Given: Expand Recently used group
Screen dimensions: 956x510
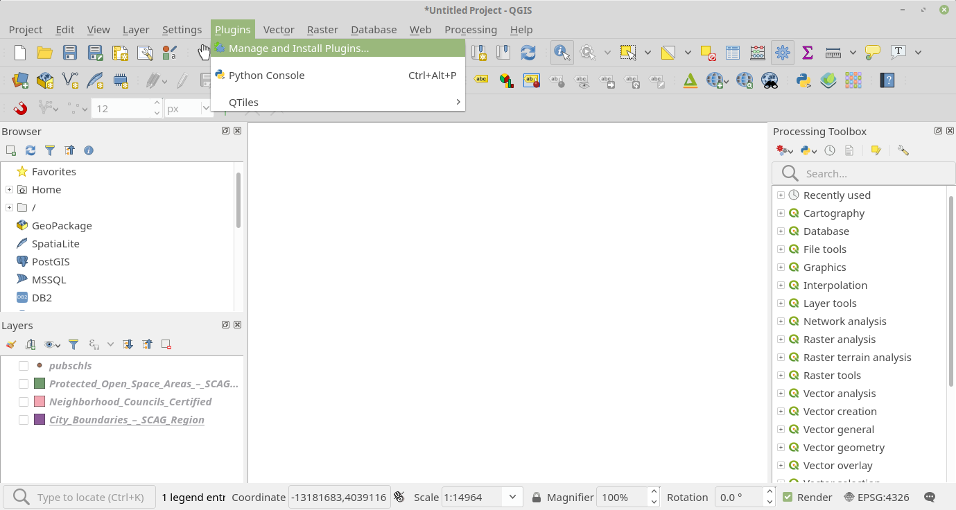Looking at the screenshot, I should 781,195.
